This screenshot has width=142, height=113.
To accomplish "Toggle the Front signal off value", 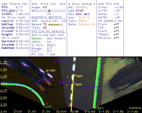I will coord(116,24).
